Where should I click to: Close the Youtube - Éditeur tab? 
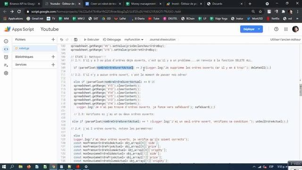79,4
